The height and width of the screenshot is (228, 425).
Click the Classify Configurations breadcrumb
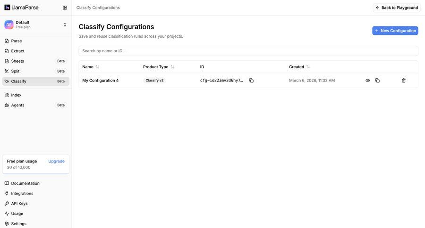pos(98,8)
